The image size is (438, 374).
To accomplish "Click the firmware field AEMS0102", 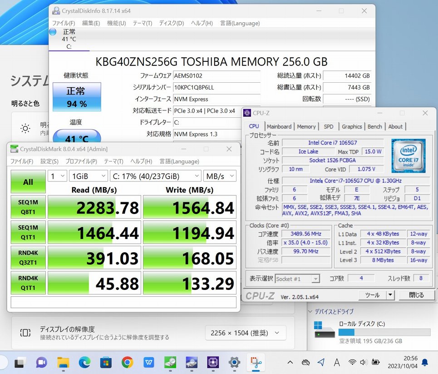I will (217, 75).
